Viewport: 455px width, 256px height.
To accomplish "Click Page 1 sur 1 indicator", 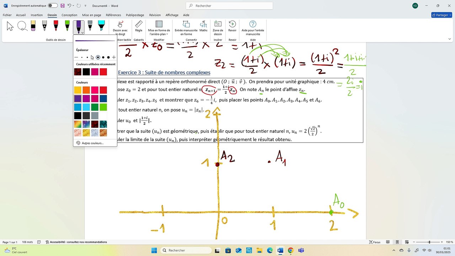I will [10, 242].
